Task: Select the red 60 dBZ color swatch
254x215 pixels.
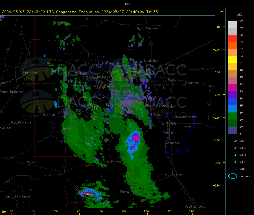Action: tap(233, 38)
